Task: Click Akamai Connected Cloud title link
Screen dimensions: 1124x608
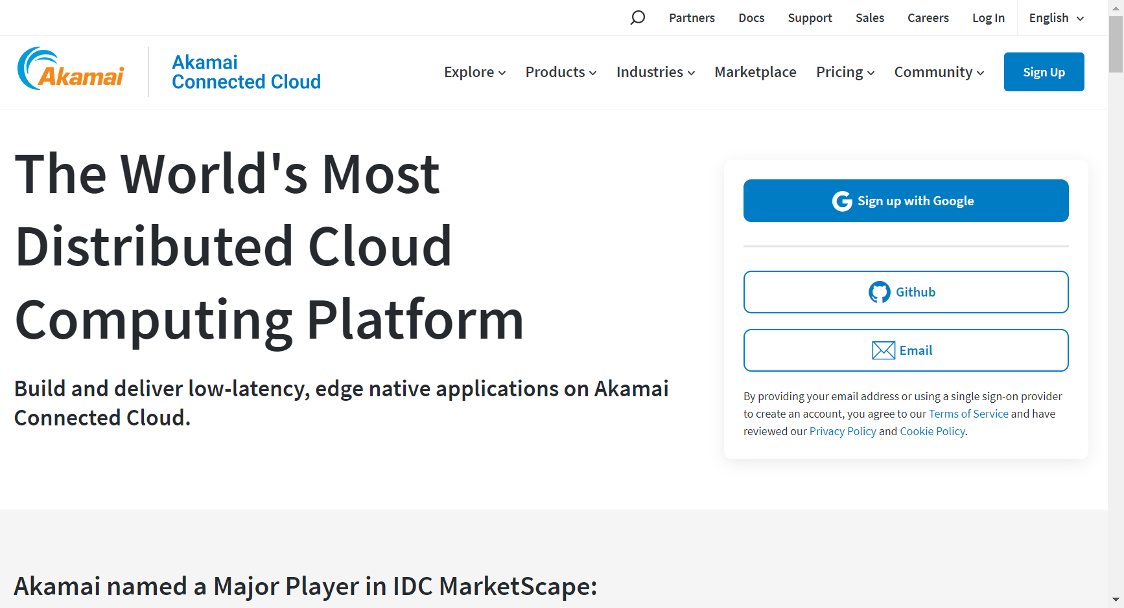Action: click(246, 72)
